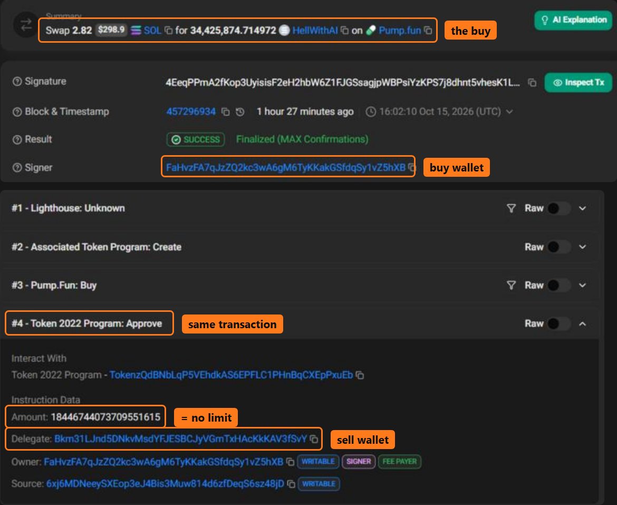Image resolution: width=617 pixels, height=505 pixels.
Task: Open block 457296934
Action: pos(191,112)
